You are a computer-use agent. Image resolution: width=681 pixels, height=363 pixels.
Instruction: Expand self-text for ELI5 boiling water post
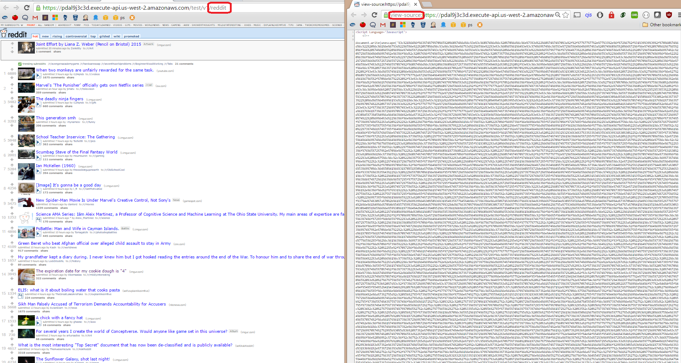point(21,296)
